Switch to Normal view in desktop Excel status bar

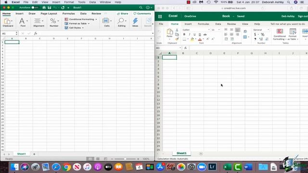(x=90, y=159)
